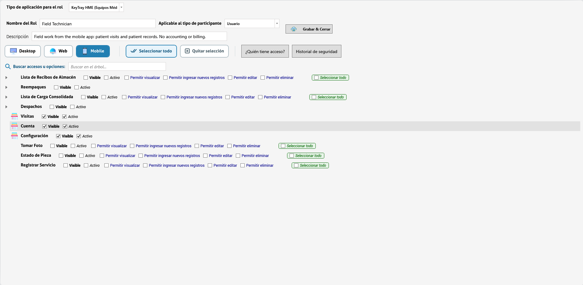Enable Permitir eliminar for Registrar Servicio

tap(243, 165)
